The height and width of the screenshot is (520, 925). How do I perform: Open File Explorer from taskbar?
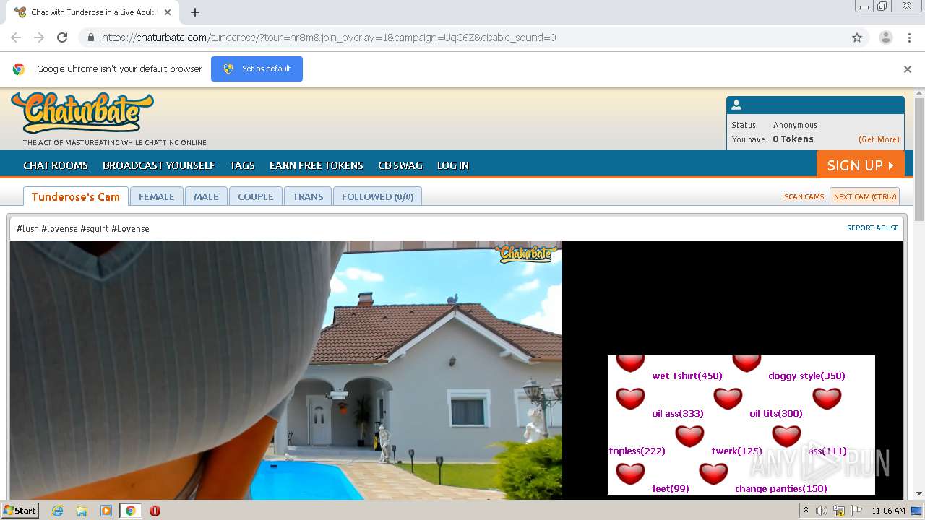pos(82,511)
